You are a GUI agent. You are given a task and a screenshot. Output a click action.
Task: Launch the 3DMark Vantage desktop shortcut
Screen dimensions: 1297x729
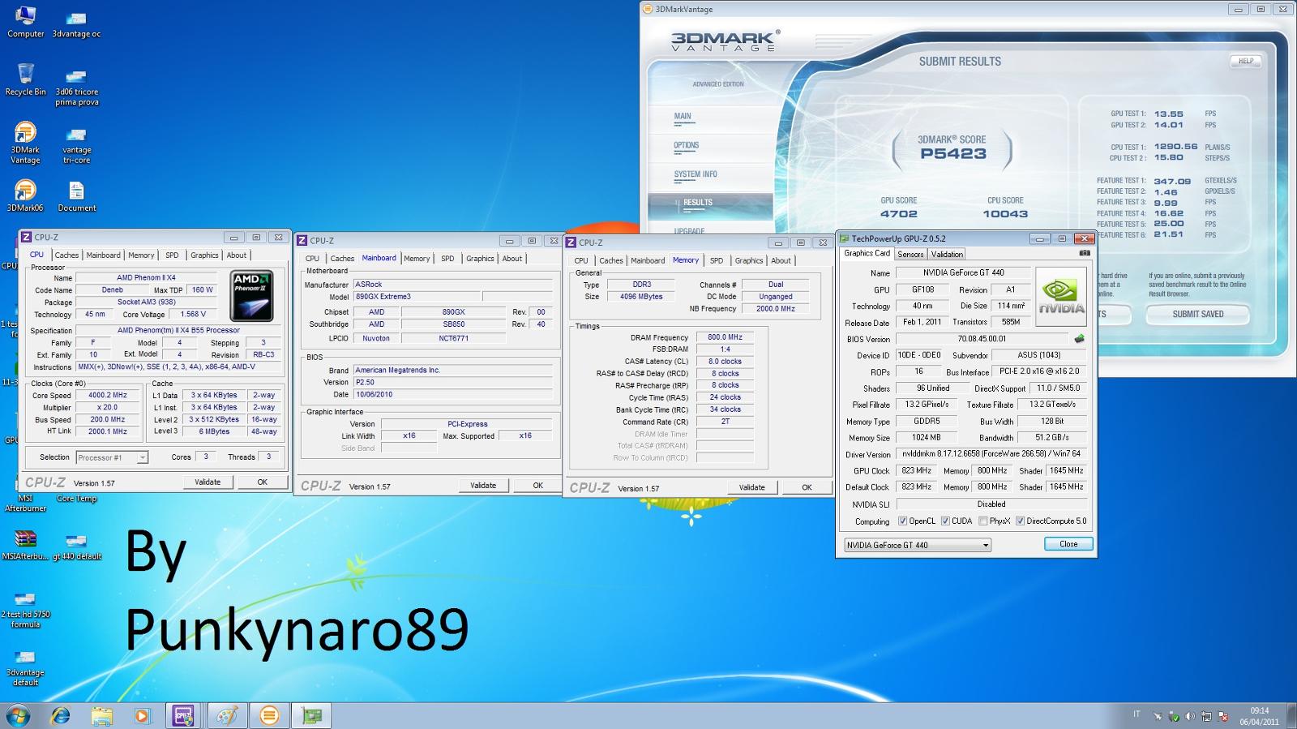[25, 143]
